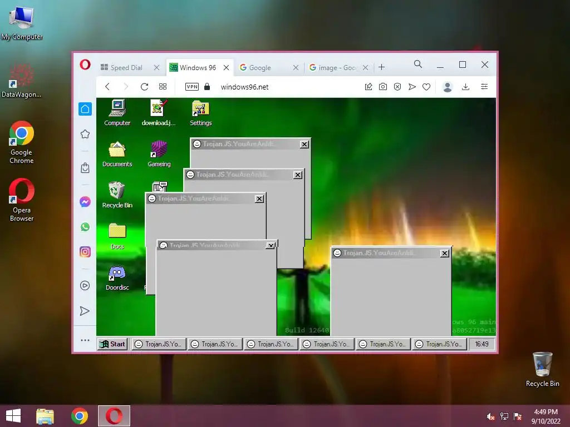The image size is (570, 427).
Task: Open My Computer on the desktop
Action: [x=22, y=23]
